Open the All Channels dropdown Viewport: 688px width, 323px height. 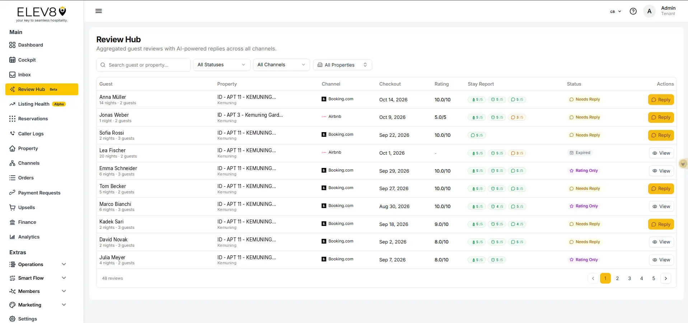pyautogui.click(x=281, y=65)
